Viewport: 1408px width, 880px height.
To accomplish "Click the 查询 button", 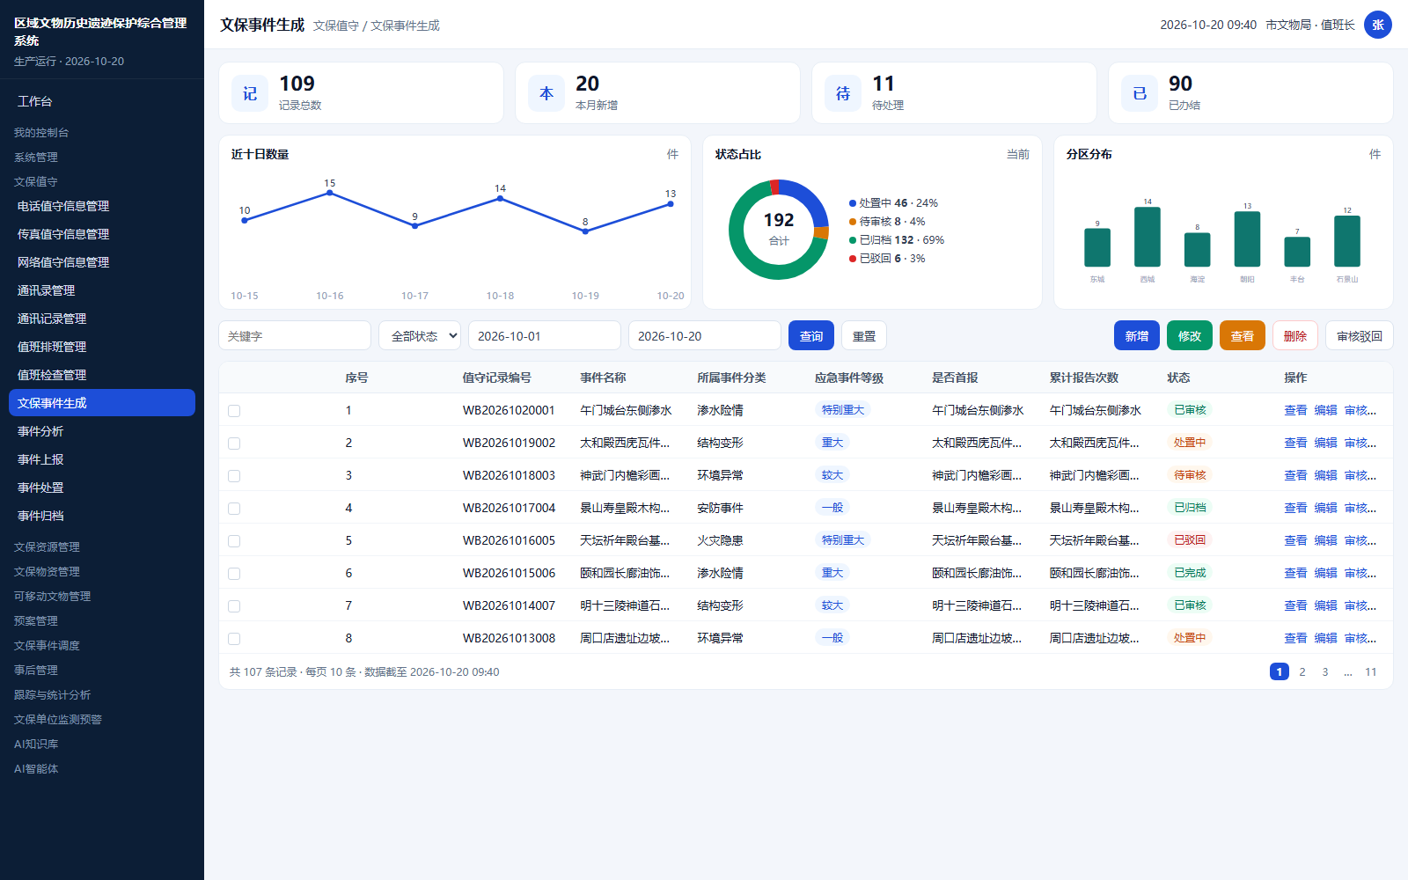I will pyautogui.click(x=811, y=335).
